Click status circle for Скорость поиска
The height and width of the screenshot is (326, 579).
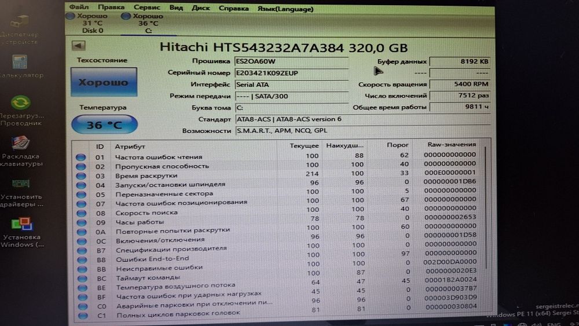point(81,213)
